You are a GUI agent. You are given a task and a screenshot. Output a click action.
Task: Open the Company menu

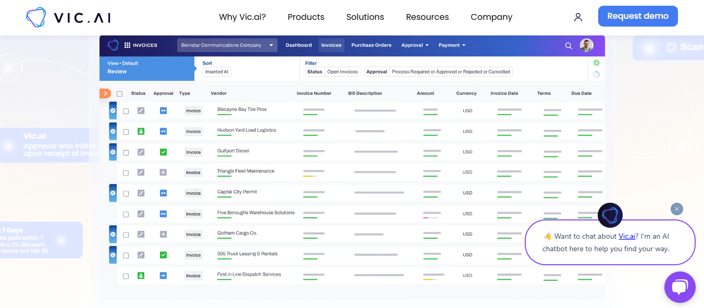[x=491, y=17]
